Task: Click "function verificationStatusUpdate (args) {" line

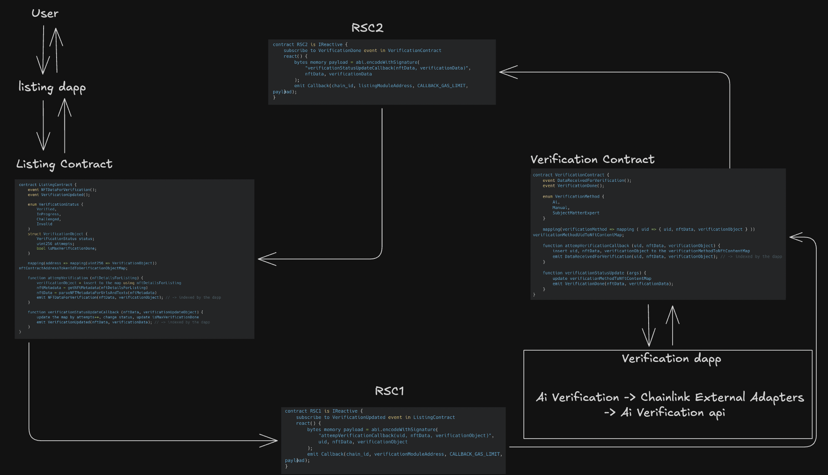Action: (x=594, y=273)
